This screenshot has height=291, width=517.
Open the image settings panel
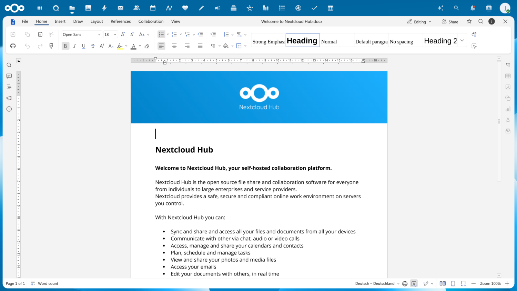point(507,87)
